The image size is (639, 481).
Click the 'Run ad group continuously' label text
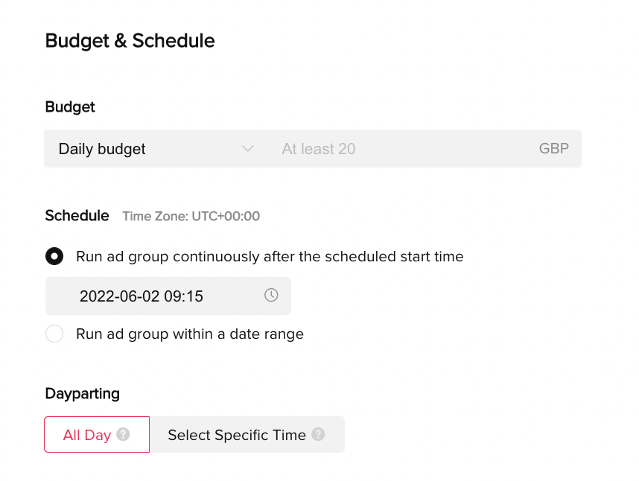point(270,257)
